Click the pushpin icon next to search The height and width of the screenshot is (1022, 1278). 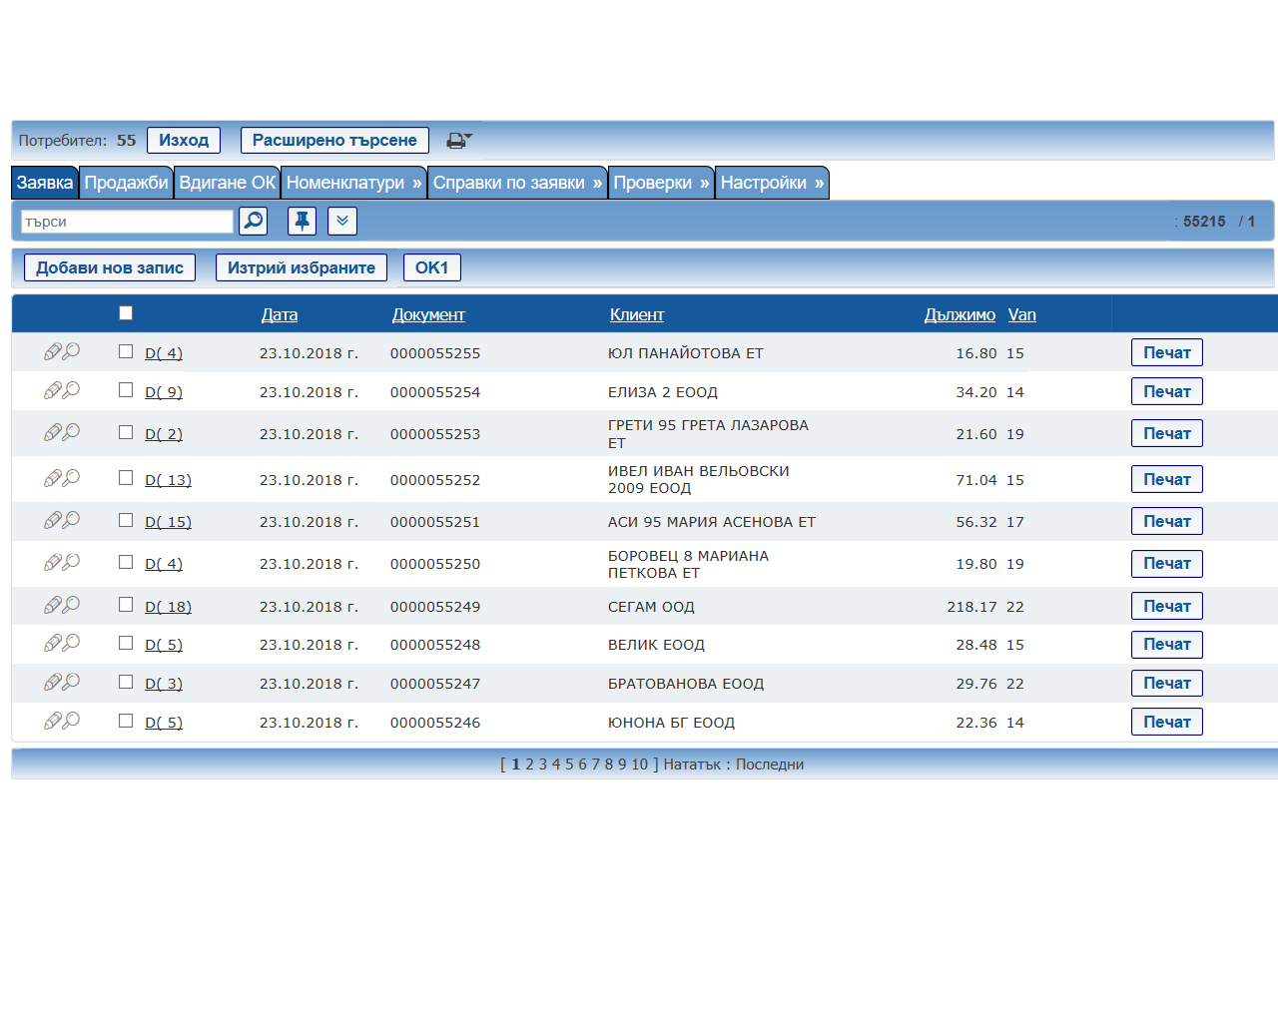coord(302,221)
